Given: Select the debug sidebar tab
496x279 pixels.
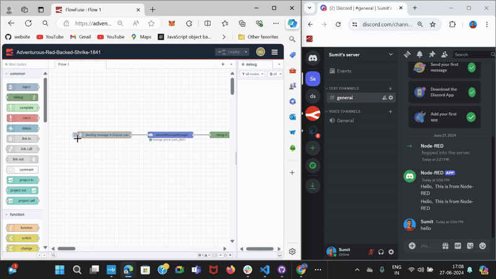Looking at the screenshot, I should coord(255,64).
